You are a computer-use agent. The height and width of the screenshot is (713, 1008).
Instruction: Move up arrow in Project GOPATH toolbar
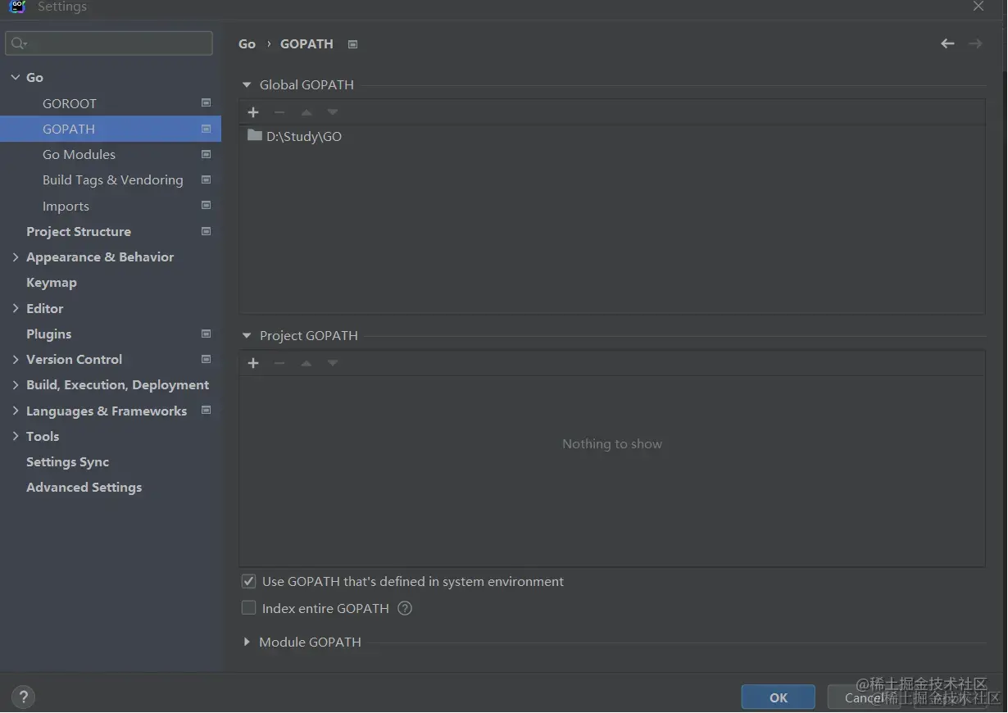[x=306, y=363]
